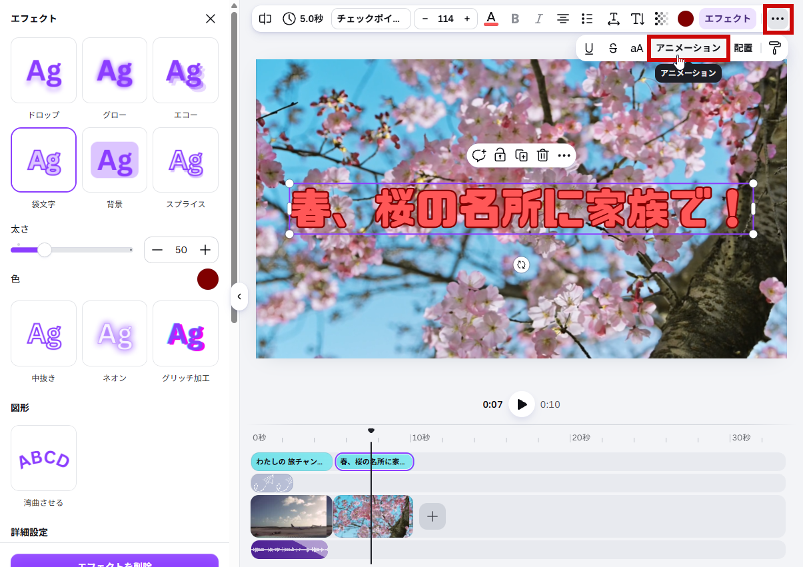
Task: Open the チェックポイ… font dropdown
Action: 371,19
